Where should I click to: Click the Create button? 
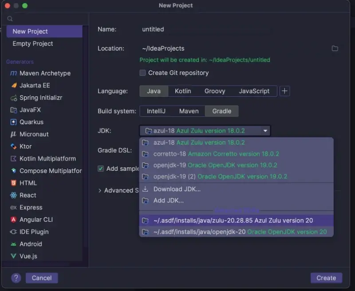pos(326,278)
